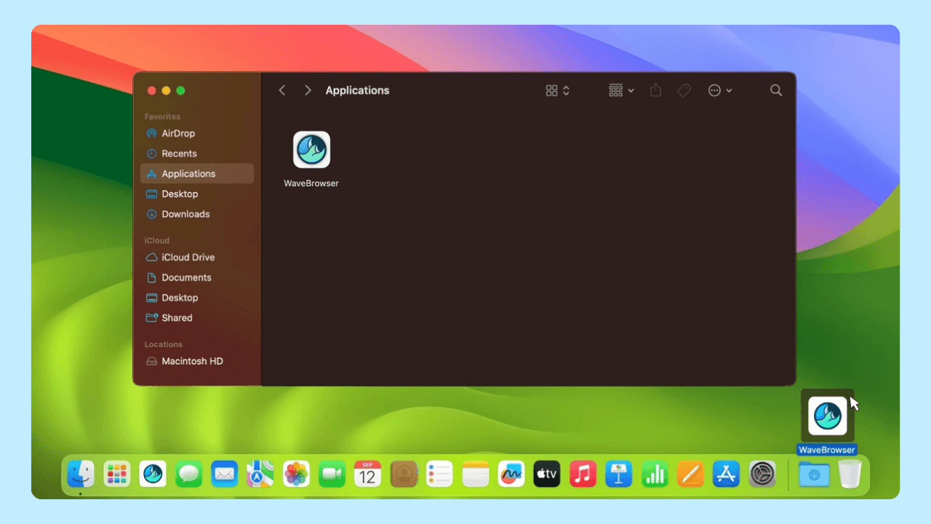Open Pages from the Dock
The width and height of the screenshot is (931, 524).
coord(690,475)
